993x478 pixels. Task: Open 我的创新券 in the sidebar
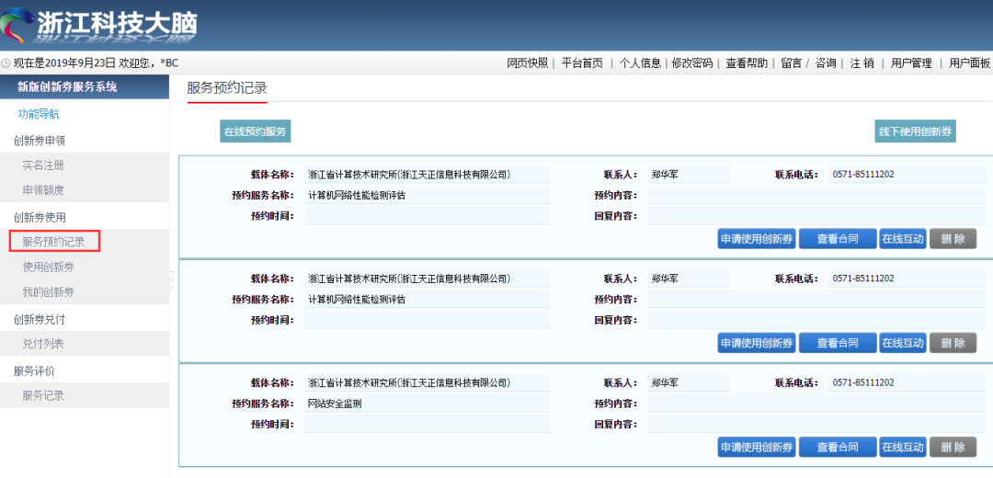coord(48,292)
